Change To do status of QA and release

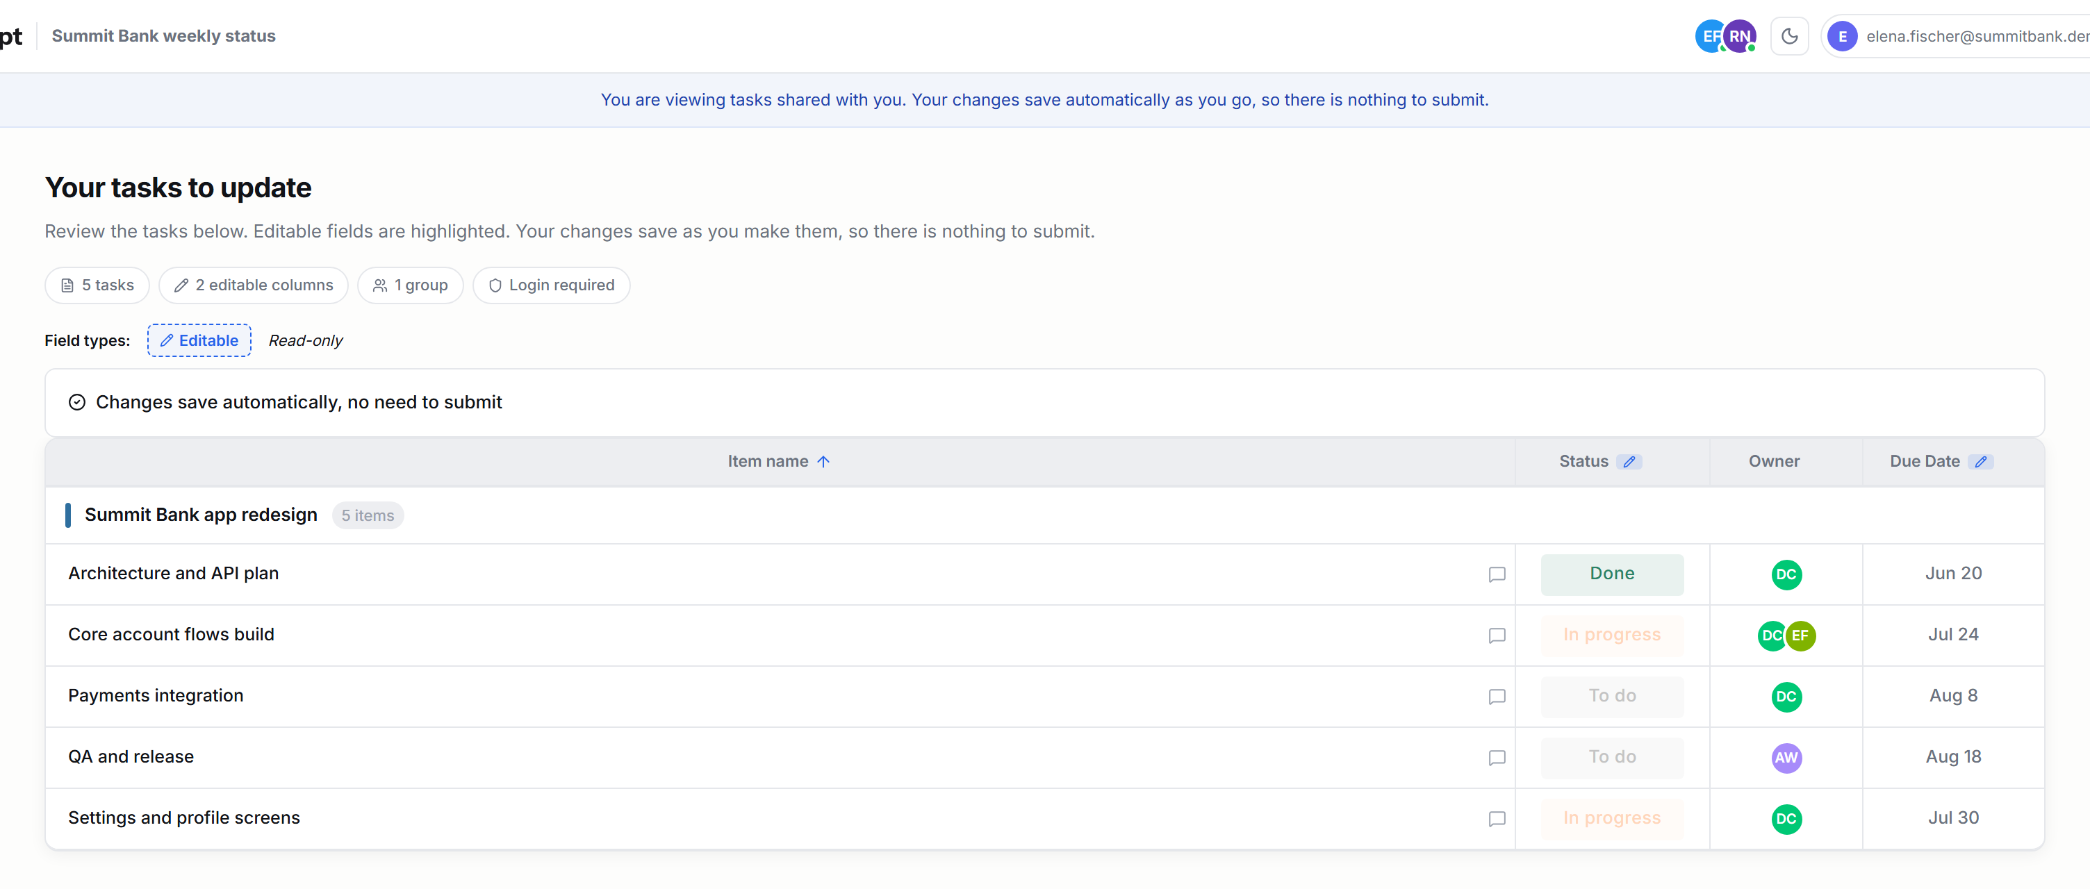(1612, 758)
